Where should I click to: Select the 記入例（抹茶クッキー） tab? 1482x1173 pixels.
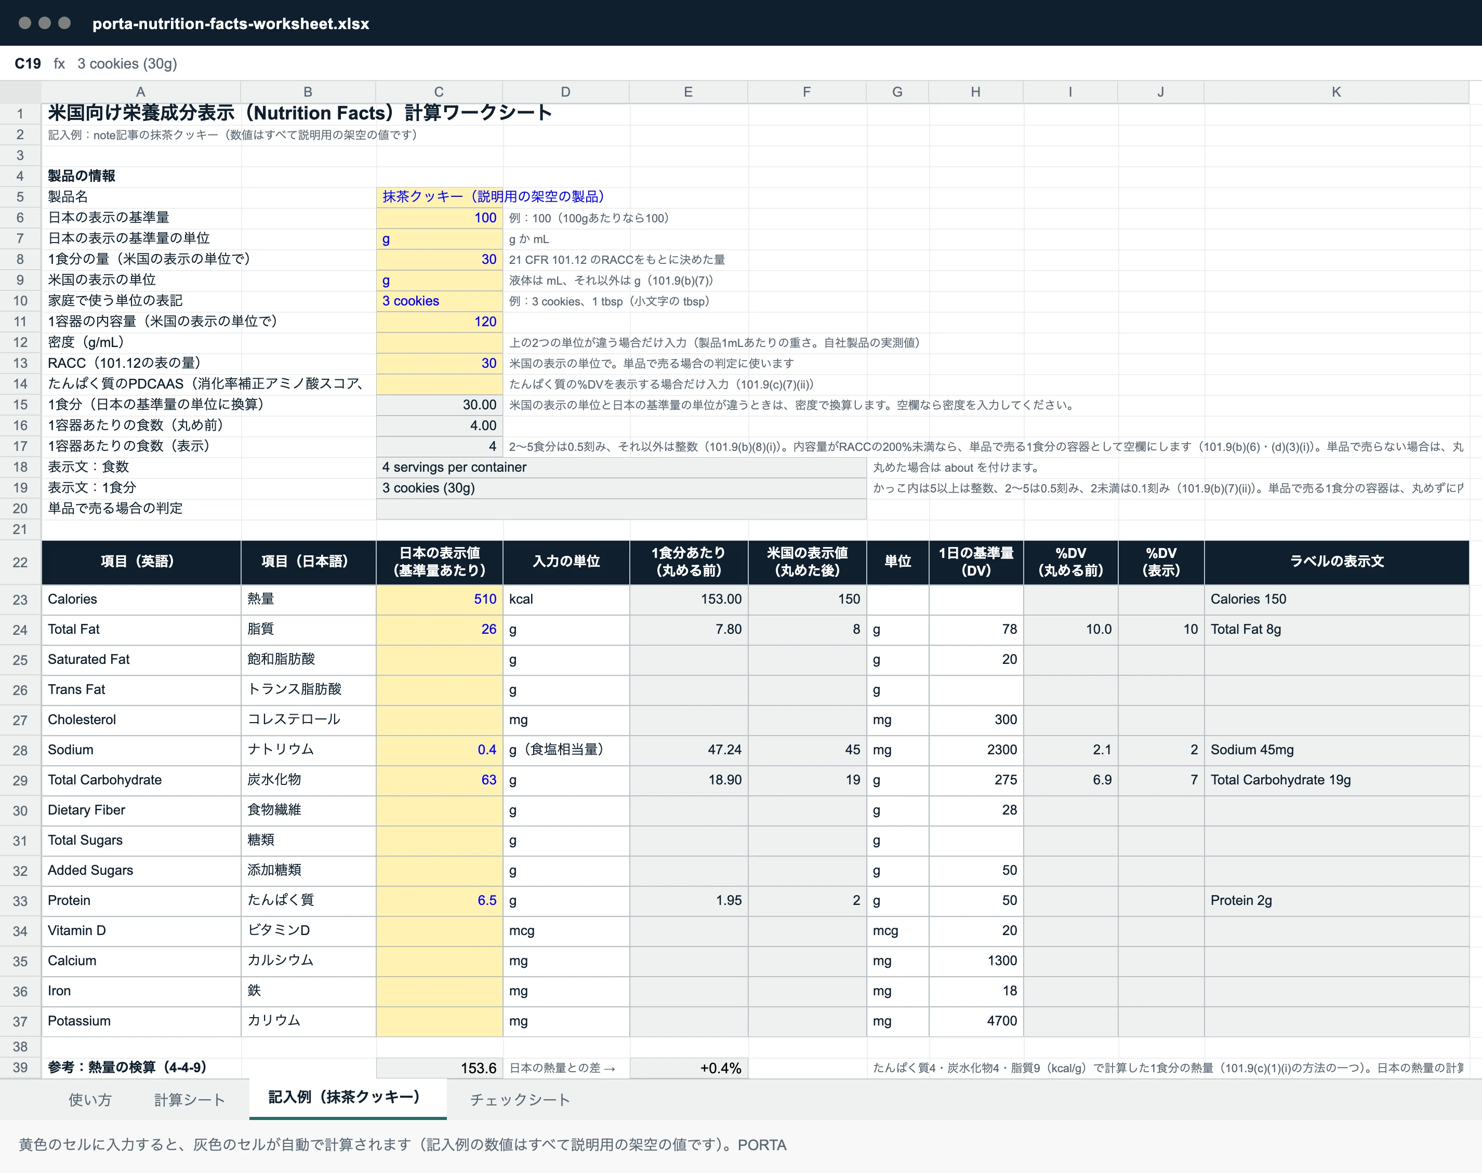pyautogui.click(x=348, y=1098)
